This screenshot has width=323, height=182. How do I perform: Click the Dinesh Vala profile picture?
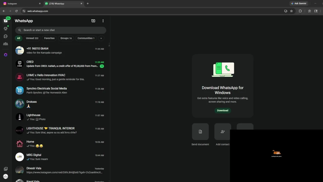click(20, 170)
